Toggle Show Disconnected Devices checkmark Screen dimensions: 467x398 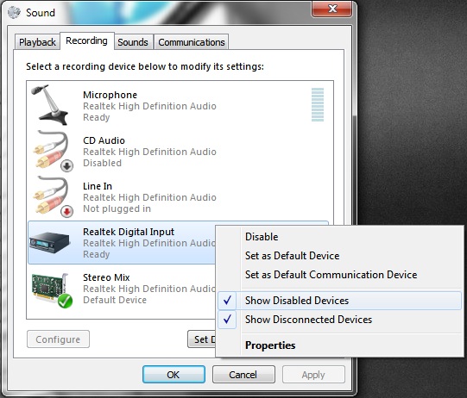pos(227,320)
